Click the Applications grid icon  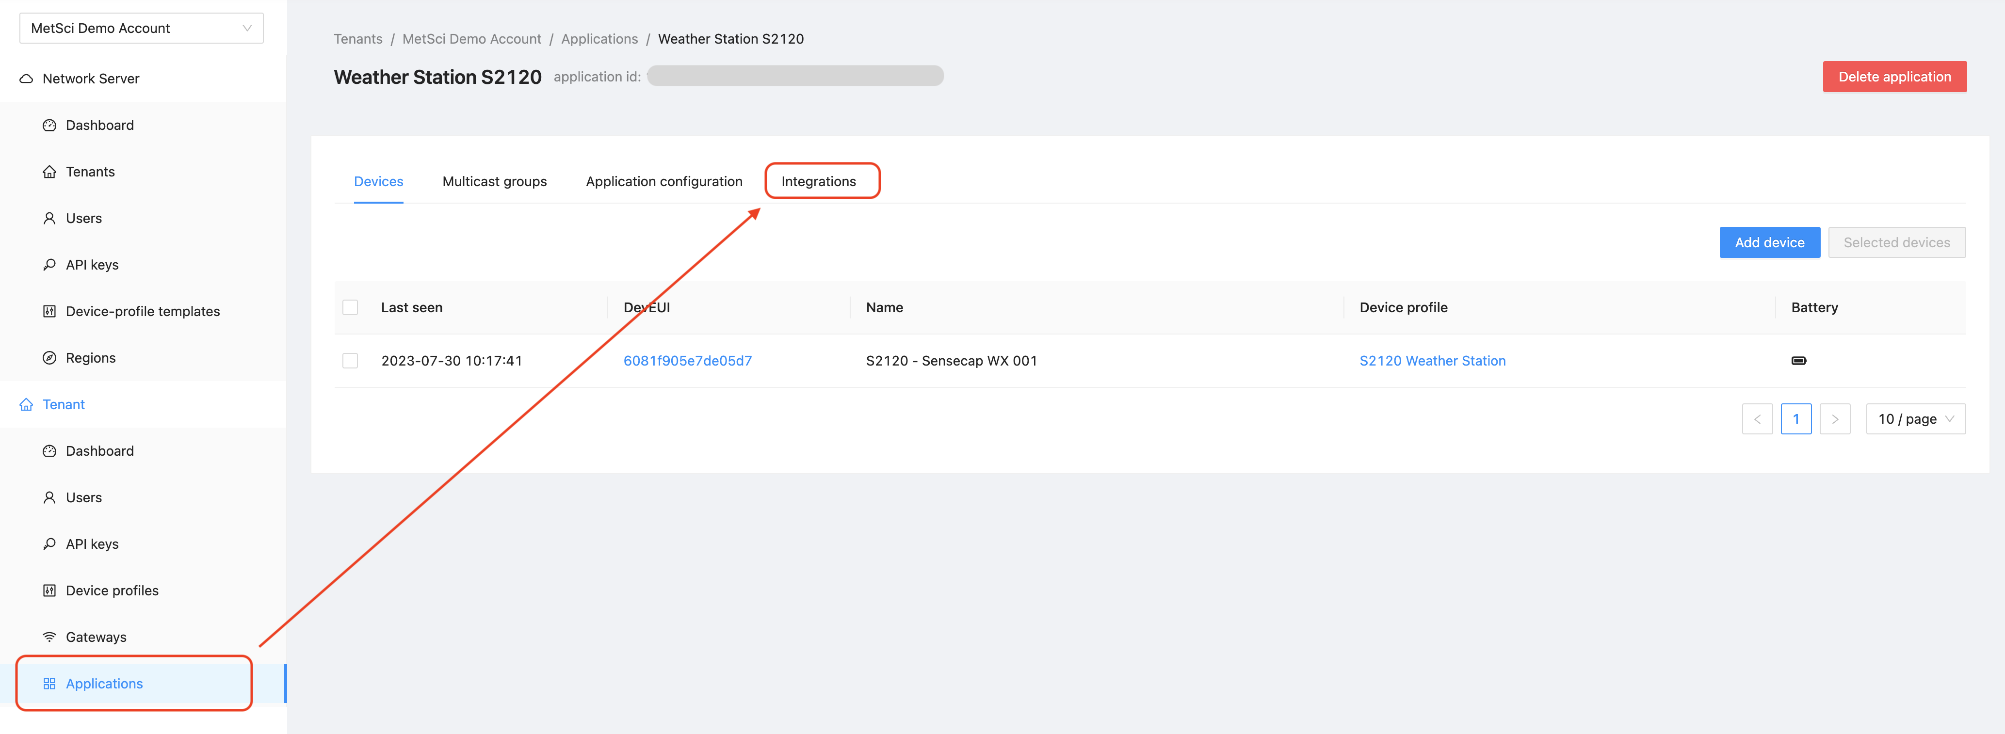point(49,684)
